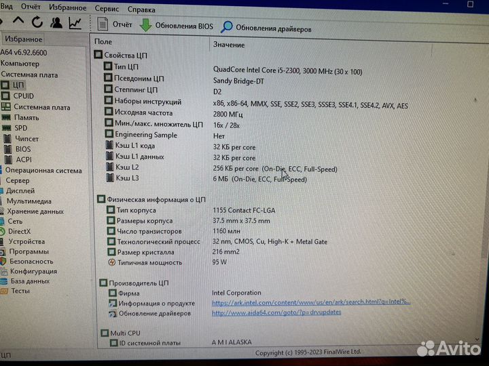489x366 pixels.
Task: Click the Кэш L1 кода chip icon
Action: (109, 145)
